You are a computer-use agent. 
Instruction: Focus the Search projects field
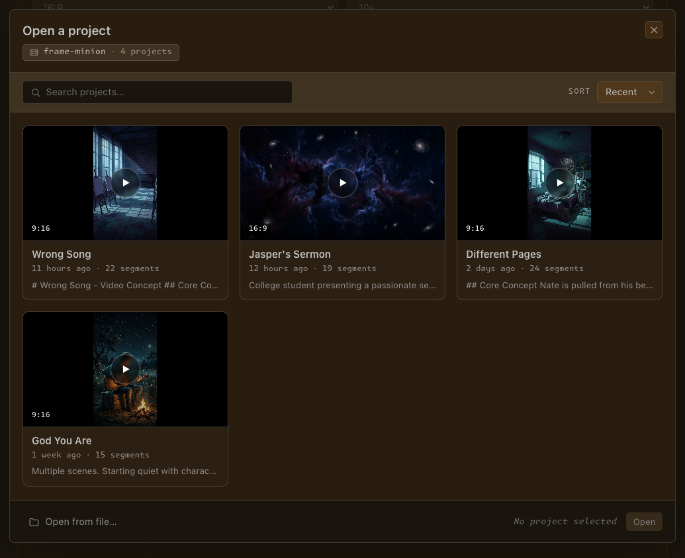coord(158,93)
